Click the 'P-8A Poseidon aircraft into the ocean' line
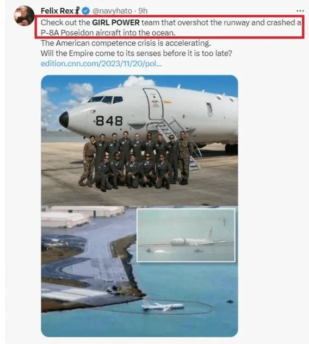Screen dimensions: 309x344 [108, 33]
